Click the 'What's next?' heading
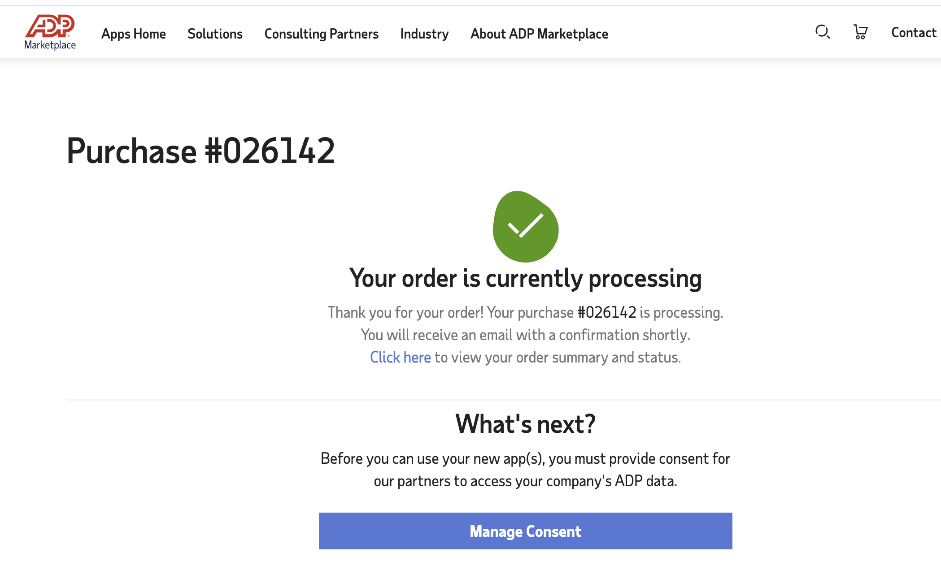This screenshot has width=941, height=587. tap(525, 424)
